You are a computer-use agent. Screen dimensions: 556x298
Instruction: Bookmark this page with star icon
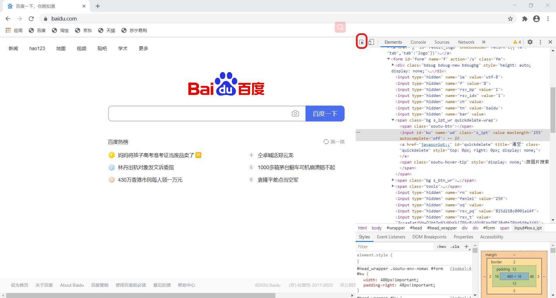pyautogui.click(x=510, y=19)
